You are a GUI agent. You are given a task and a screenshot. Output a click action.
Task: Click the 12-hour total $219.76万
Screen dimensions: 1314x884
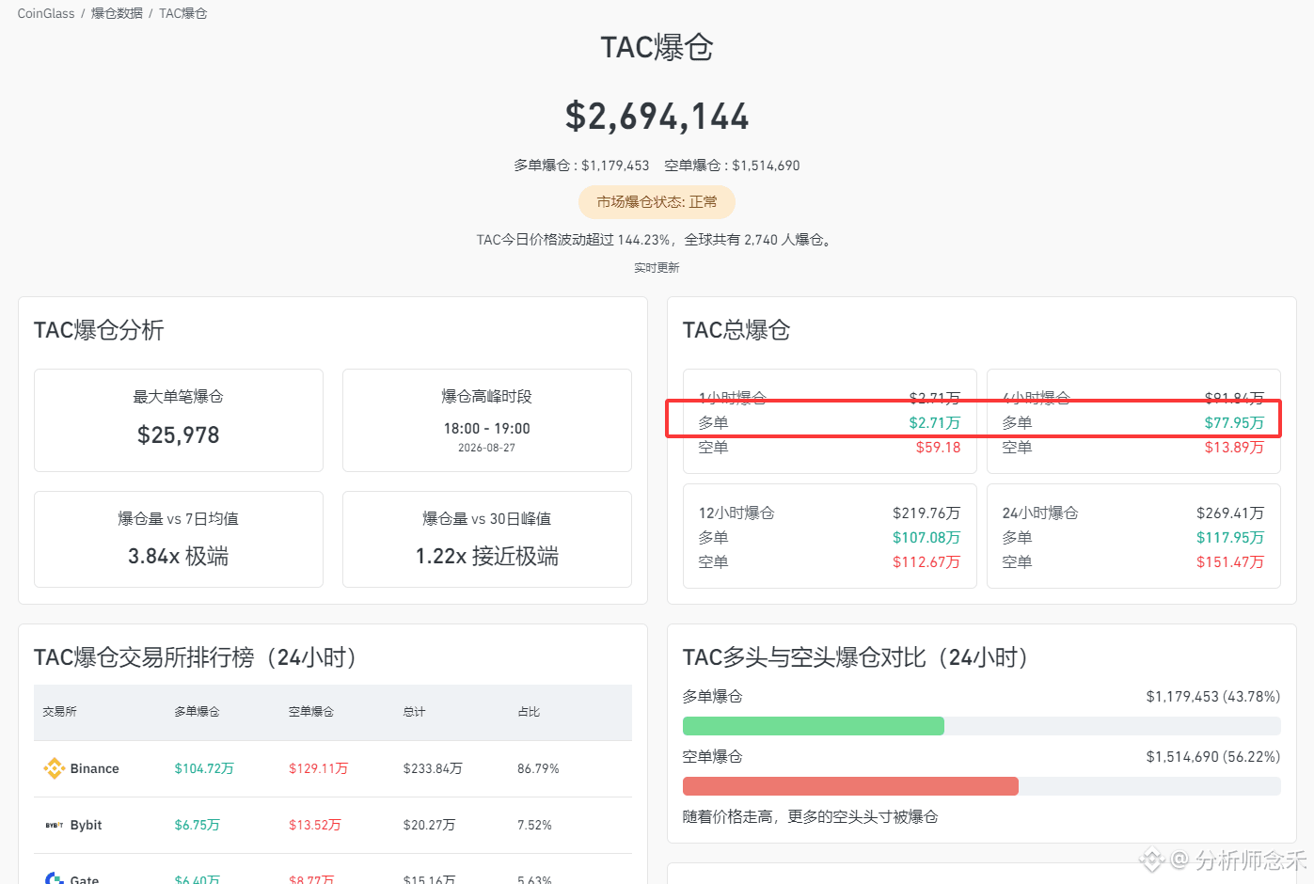926,513
